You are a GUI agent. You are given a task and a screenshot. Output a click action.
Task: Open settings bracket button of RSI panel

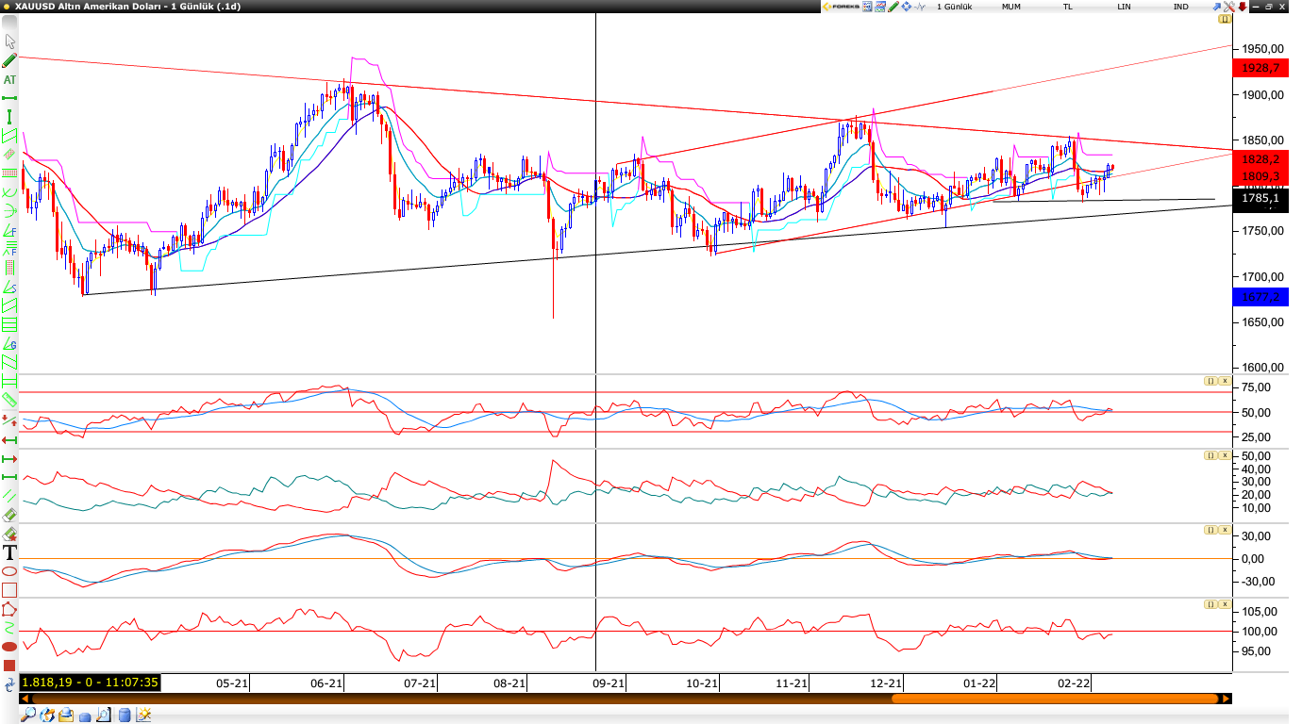[x=1210, y=381]
